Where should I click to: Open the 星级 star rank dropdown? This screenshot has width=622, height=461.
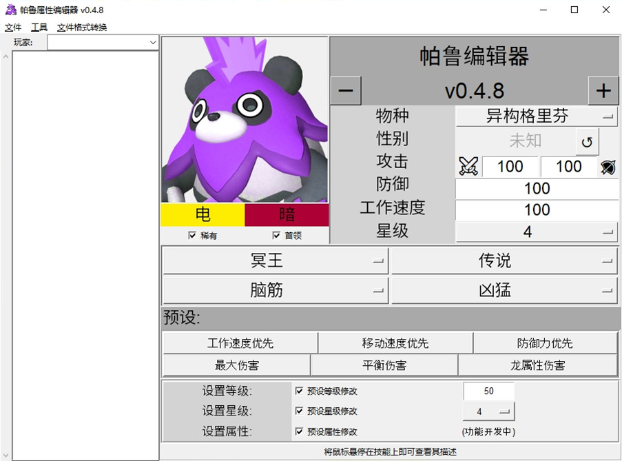537,232
